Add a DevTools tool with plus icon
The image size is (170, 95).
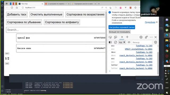point(127,37)
